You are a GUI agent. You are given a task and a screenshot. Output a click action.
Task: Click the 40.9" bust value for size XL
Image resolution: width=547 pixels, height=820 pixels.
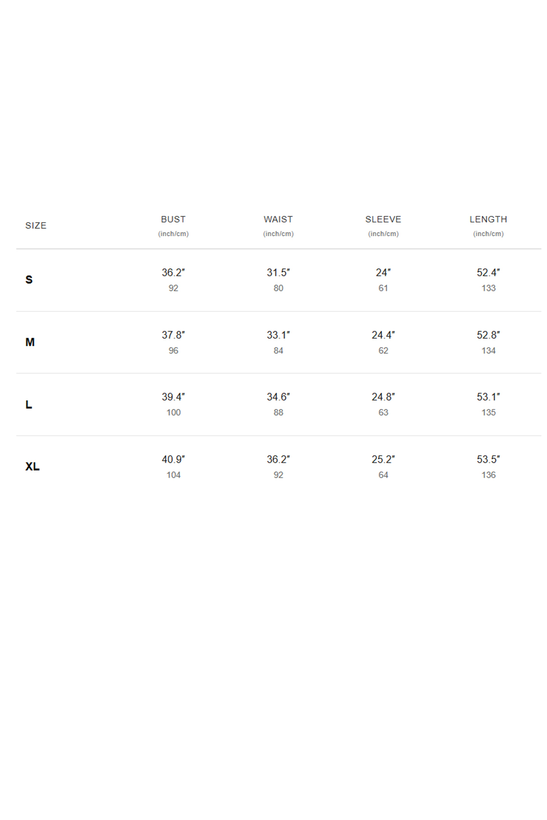point(173,459)
